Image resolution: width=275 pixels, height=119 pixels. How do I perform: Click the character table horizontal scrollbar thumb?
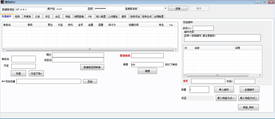(x=90, y=50)
